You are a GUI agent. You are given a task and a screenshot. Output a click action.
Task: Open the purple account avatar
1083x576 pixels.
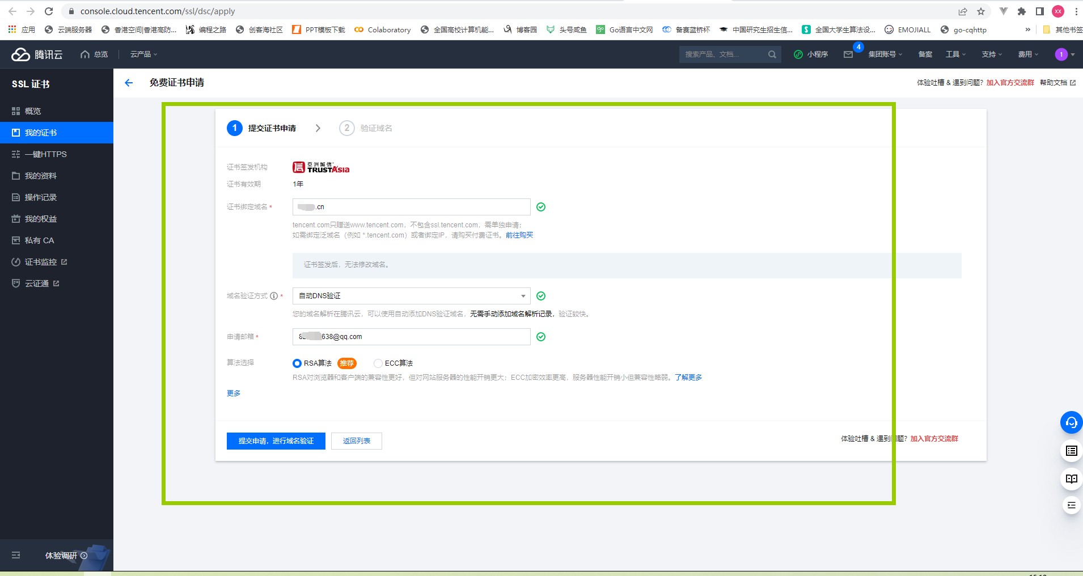click(x=1061, y=54)
